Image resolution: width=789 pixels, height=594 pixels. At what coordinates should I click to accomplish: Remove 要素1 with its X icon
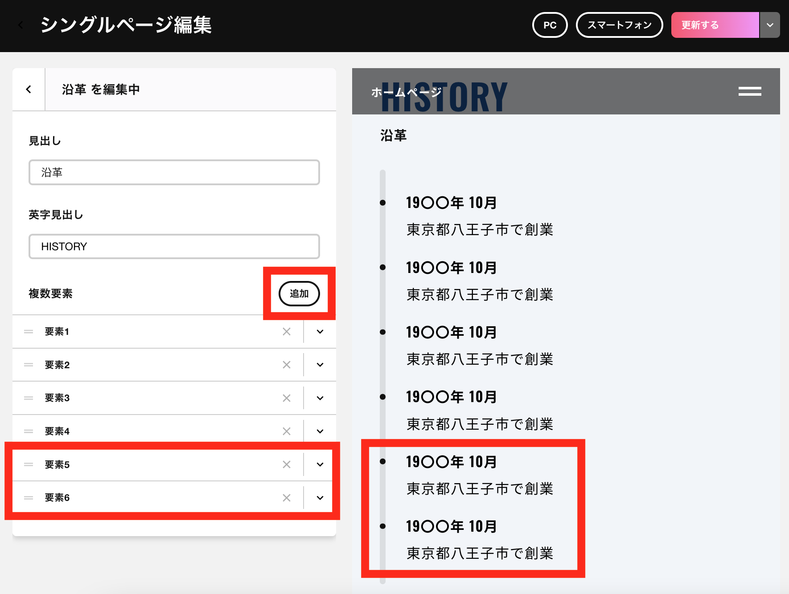click(287, 332)
